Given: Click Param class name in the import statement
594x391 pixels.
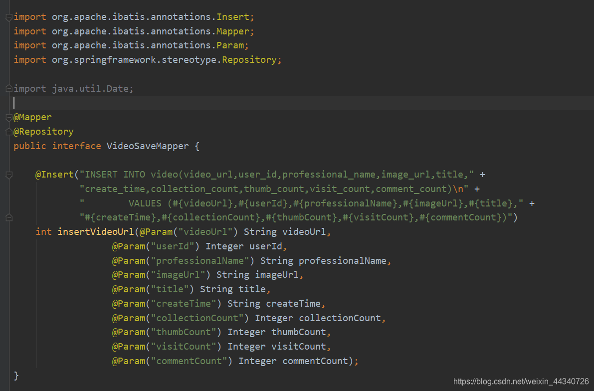Looking at the screenshot, I should pyautogui.click(x=230, y=45).
